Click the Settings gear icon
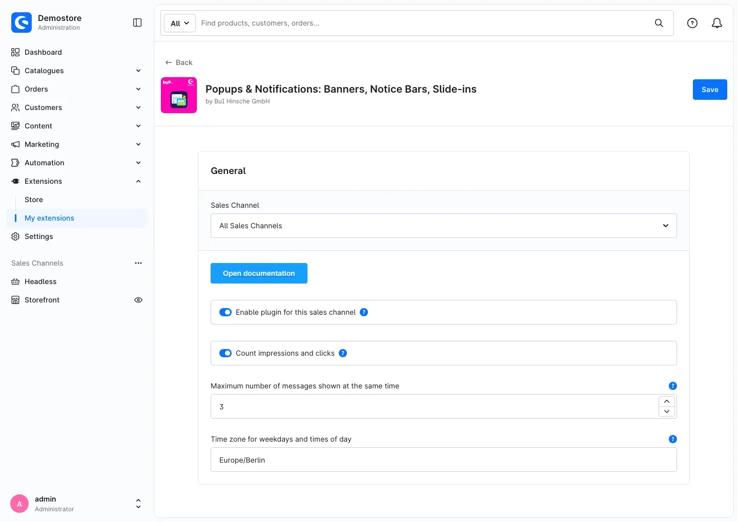The width and height of the screenshot is (738, 522). click(15, 236)
